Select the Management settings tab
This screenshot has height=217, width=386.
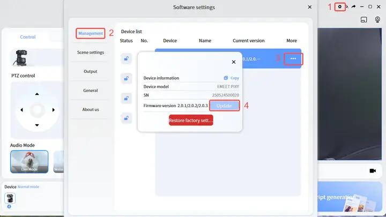pos(90,33)
